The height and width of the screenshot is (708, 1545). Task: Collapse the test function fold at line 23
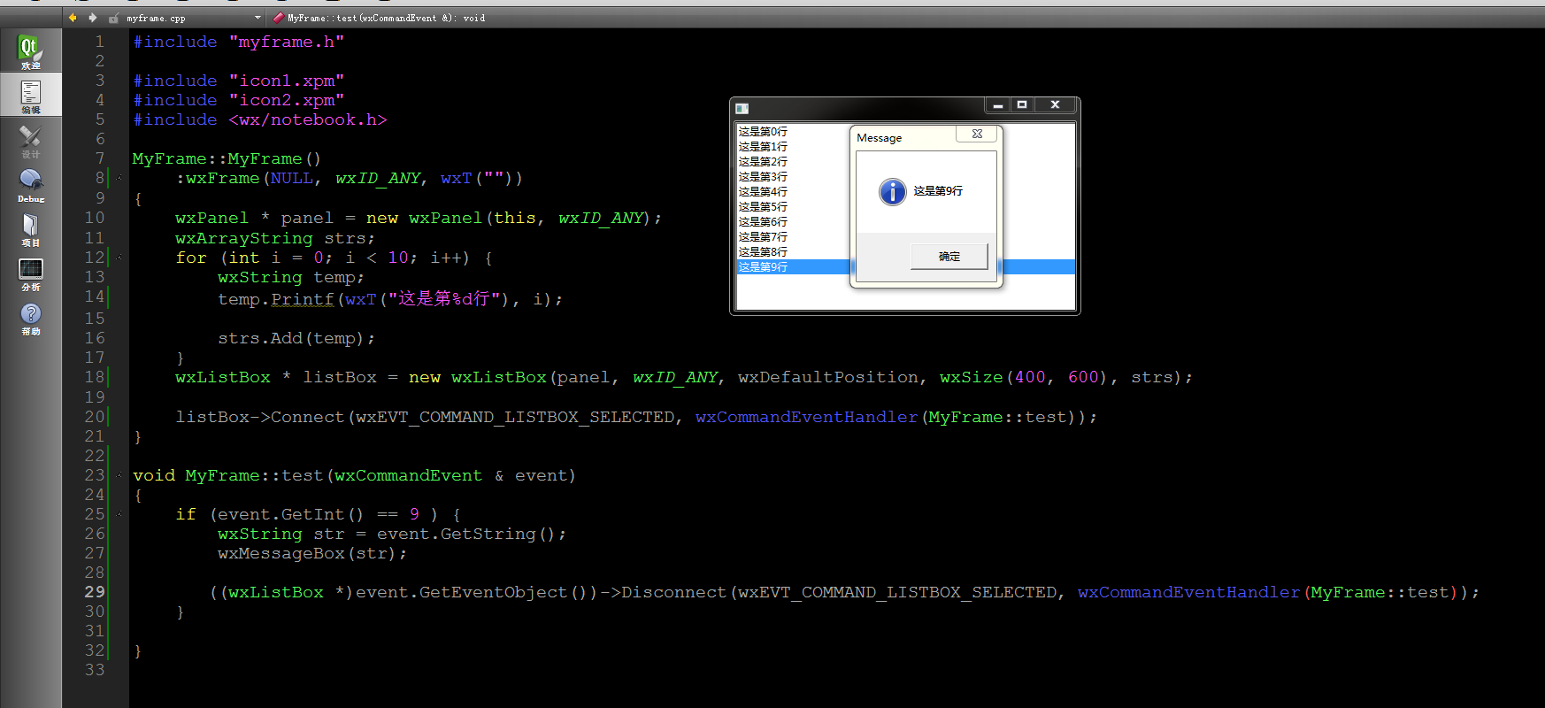(x=119, y=475)
